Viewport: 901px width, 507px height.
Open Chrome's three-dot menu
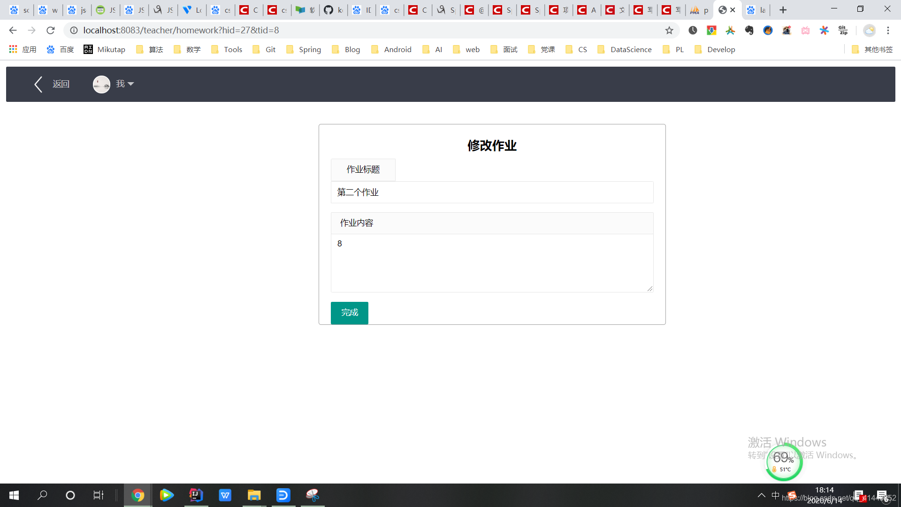888,30
